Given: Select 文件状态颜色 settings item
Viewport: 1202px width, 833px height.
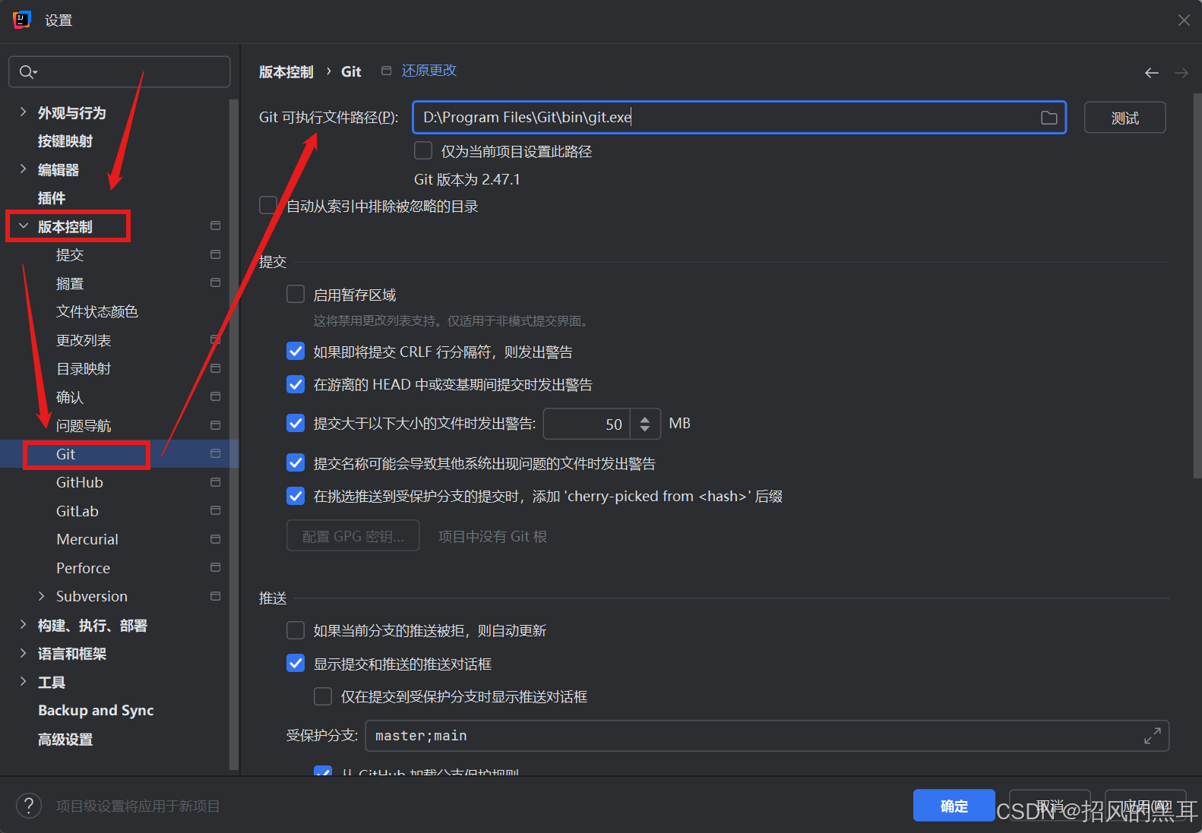Looking at the screenshot, I should click(x=97, y=311).
